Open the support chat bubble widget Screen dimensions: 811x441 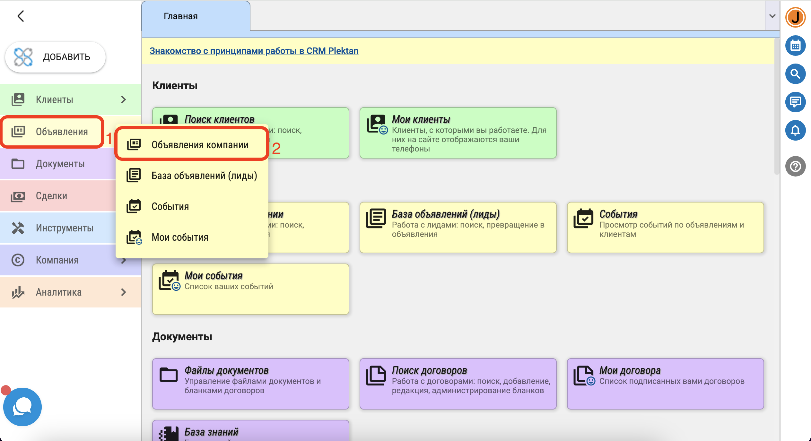(22, 407)
